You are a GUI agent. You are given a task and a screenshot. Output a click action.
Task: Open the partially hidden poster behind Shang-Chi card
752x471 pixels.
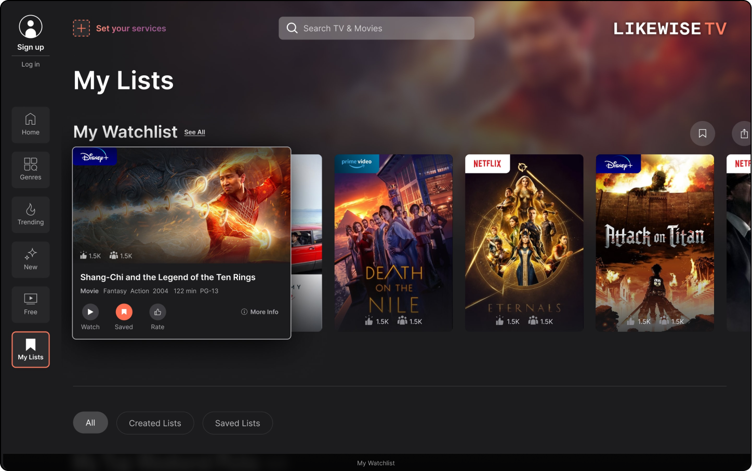[x=307, y=243]
